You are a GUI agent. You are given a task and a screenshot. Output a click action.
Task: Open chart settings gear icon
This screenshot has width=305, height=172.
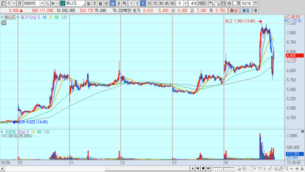pyautogui.click(x=229, y=3)
